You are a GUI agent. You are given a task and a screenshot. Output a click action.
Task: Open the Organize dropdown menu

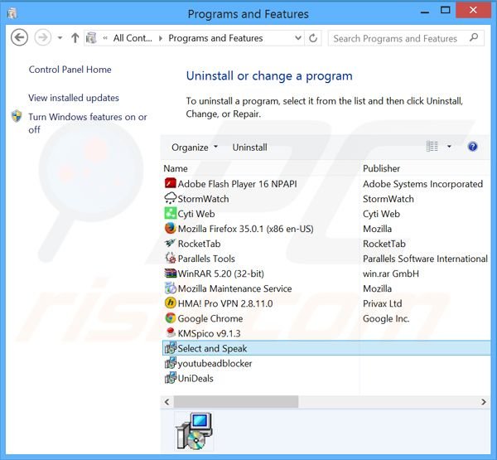195,148
